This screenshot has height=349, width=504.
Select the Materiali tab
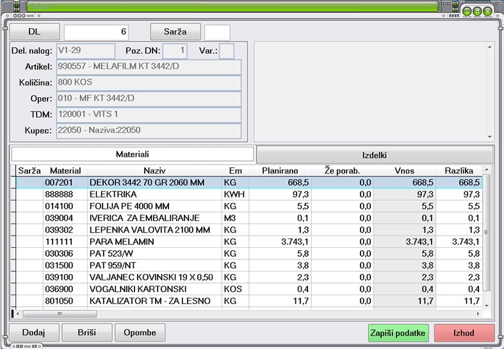[x=133, y=154]
